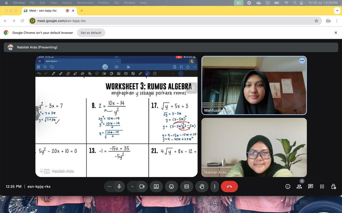Open audio settings next to microphone
This screenshot has width=342, height=213.
point(109,187)
